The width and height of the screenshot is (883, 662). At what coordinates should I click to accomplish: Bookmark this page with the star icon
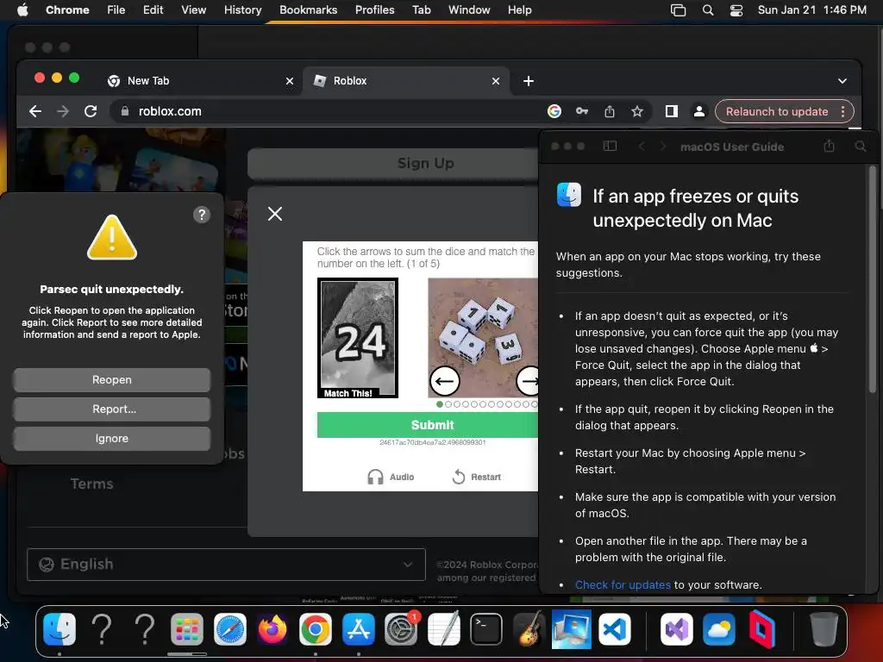(x=637, y=111)
